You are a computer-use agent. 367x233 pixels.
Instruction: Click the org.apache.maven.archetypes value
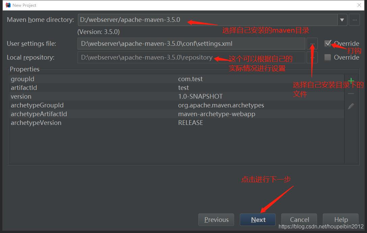tap(221, 105)
